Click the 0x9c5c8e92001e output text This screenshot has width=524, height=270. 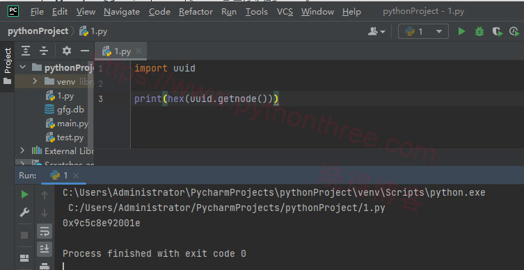click(102, 223)
